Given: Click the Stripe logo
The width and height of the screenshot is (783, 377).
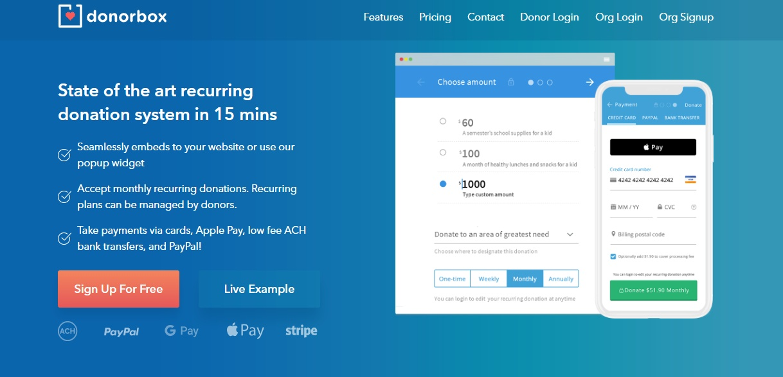Looking at the screenshot, I should tap(301, 331).
